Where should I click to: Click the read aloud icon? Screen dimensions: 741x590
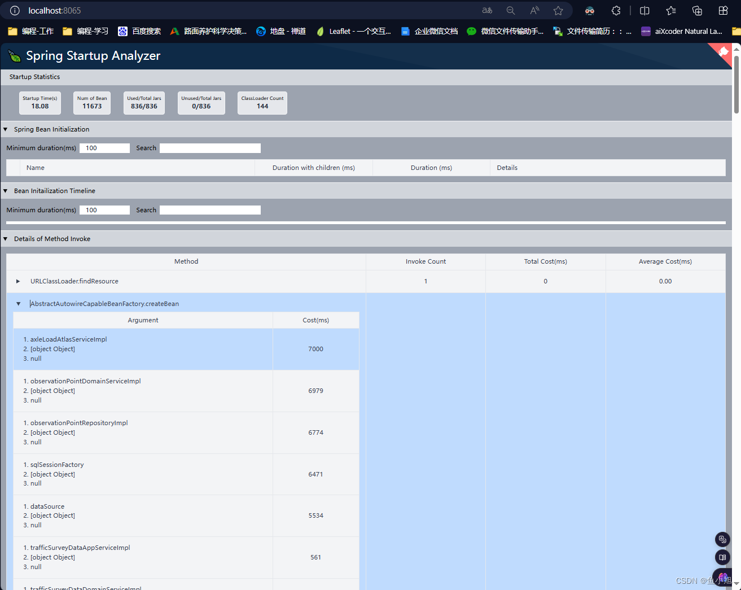coord(534,10)
